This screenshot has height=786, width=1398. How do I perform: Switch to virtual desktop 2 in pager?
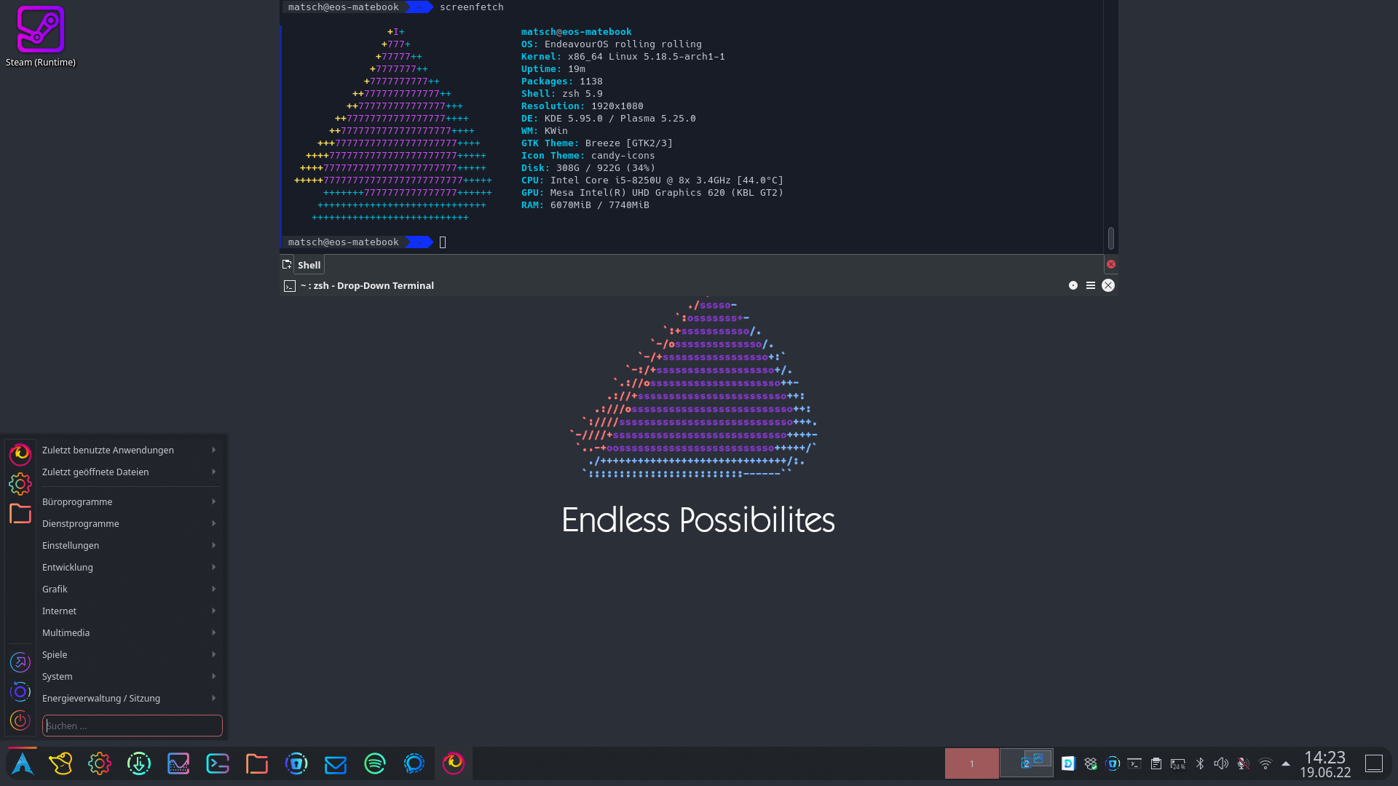tap(1027, 763)
